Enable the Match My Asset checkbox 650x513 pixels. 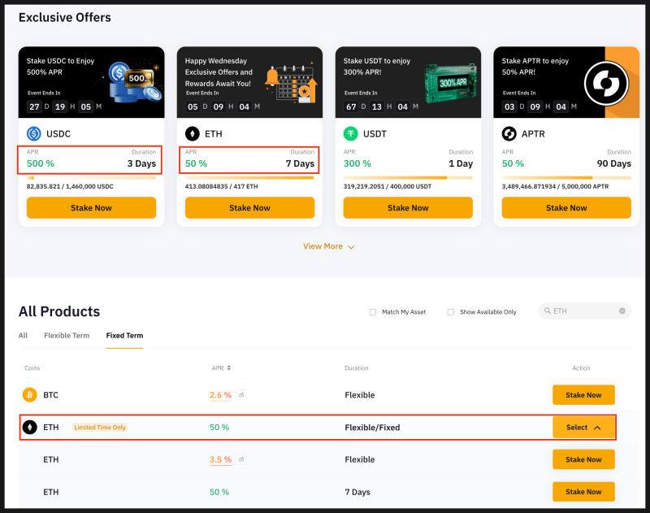pos(373,312)
